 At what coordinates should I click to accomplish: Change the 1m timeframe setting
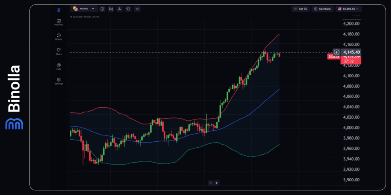pos(137,9)
